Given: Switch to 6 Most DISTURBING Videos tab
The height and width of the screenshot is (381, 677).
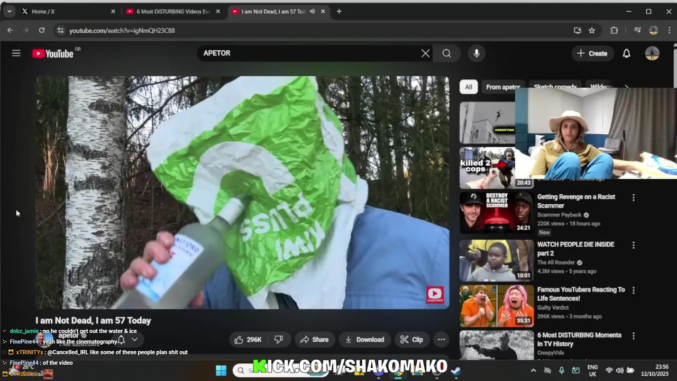Looking at the screenshot, I should pyautogui.click(x=173, y=11).
